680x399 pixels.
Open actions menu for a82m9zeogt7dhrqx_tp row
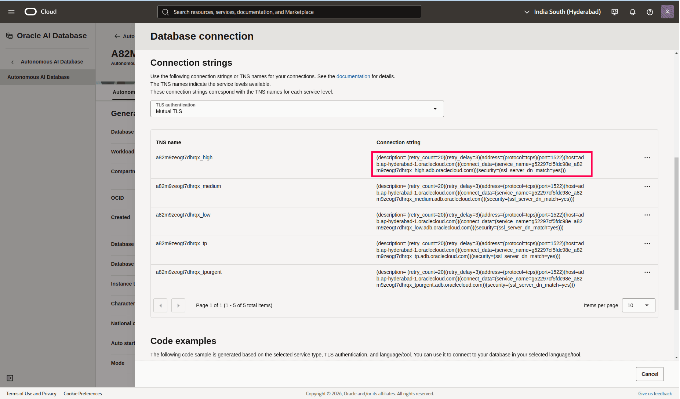point(647,244)
